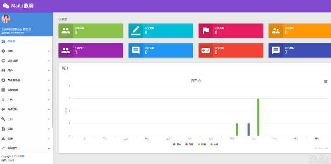331x164 pixels.
Task: Toggle the red Pages series in legend
Action: pyautogui.click(x=189, y=145)
